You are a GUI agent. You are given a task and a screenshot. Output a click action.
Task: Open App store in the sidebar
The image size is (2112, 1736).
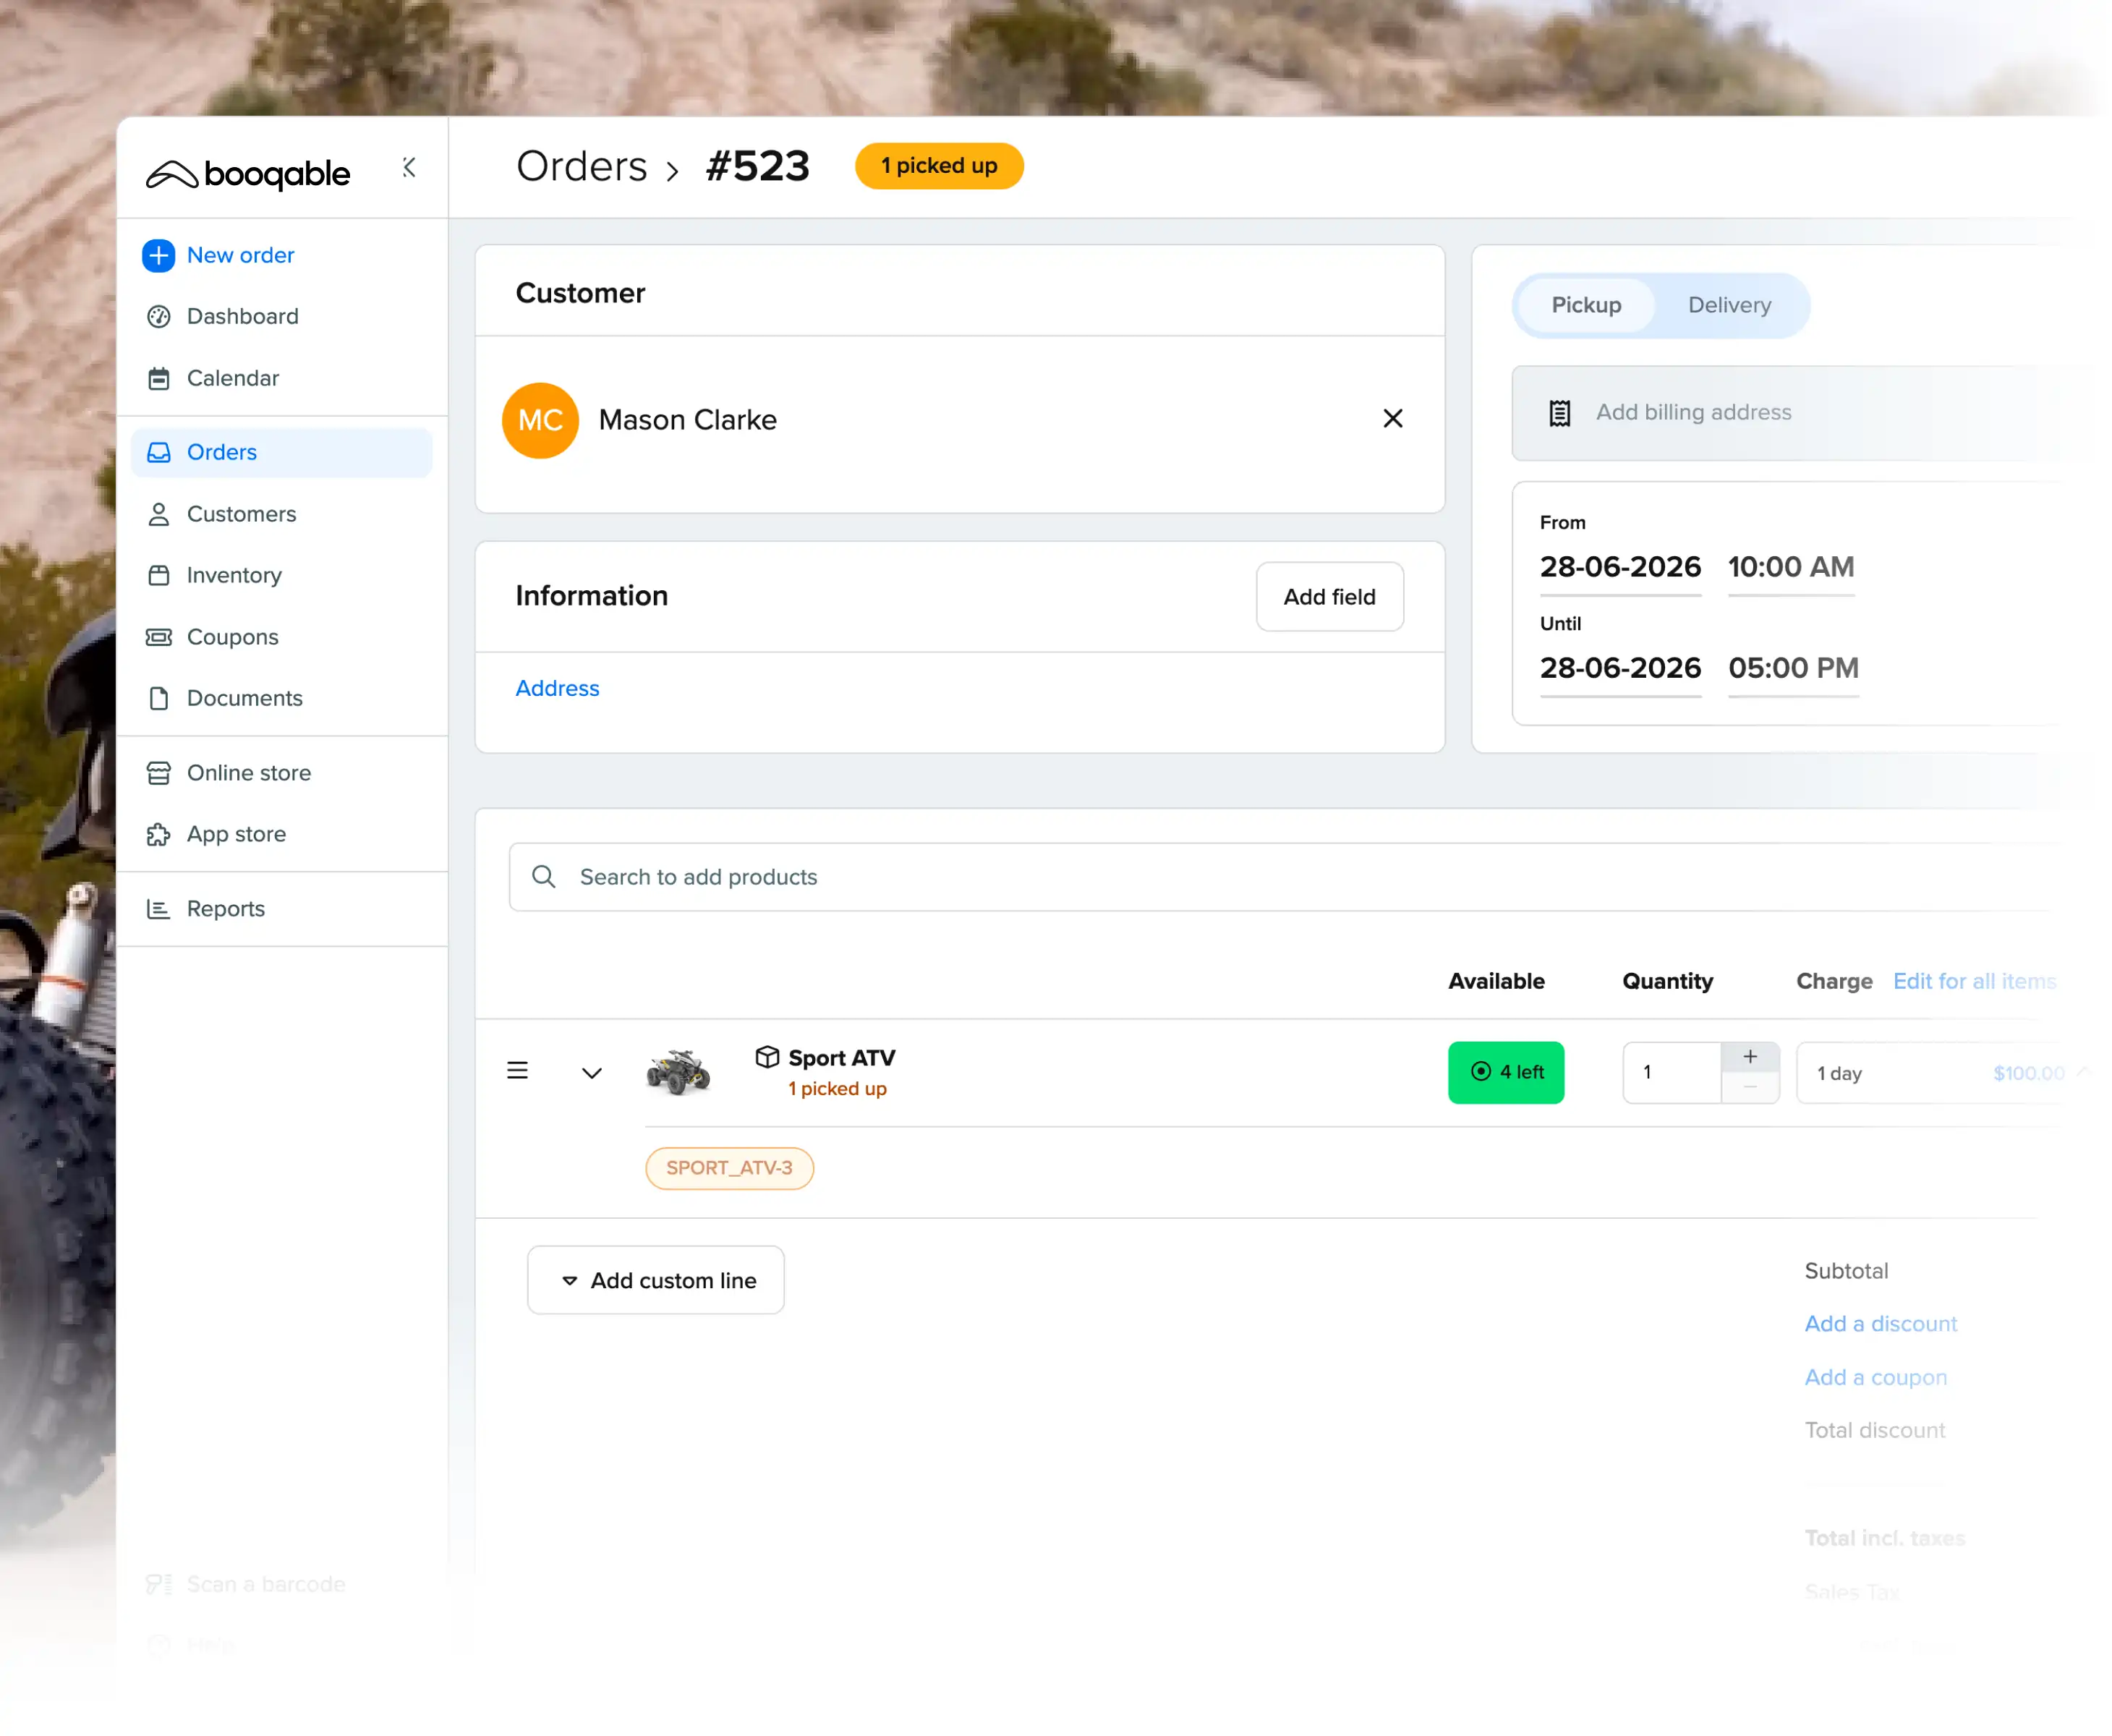coord(236,834)
